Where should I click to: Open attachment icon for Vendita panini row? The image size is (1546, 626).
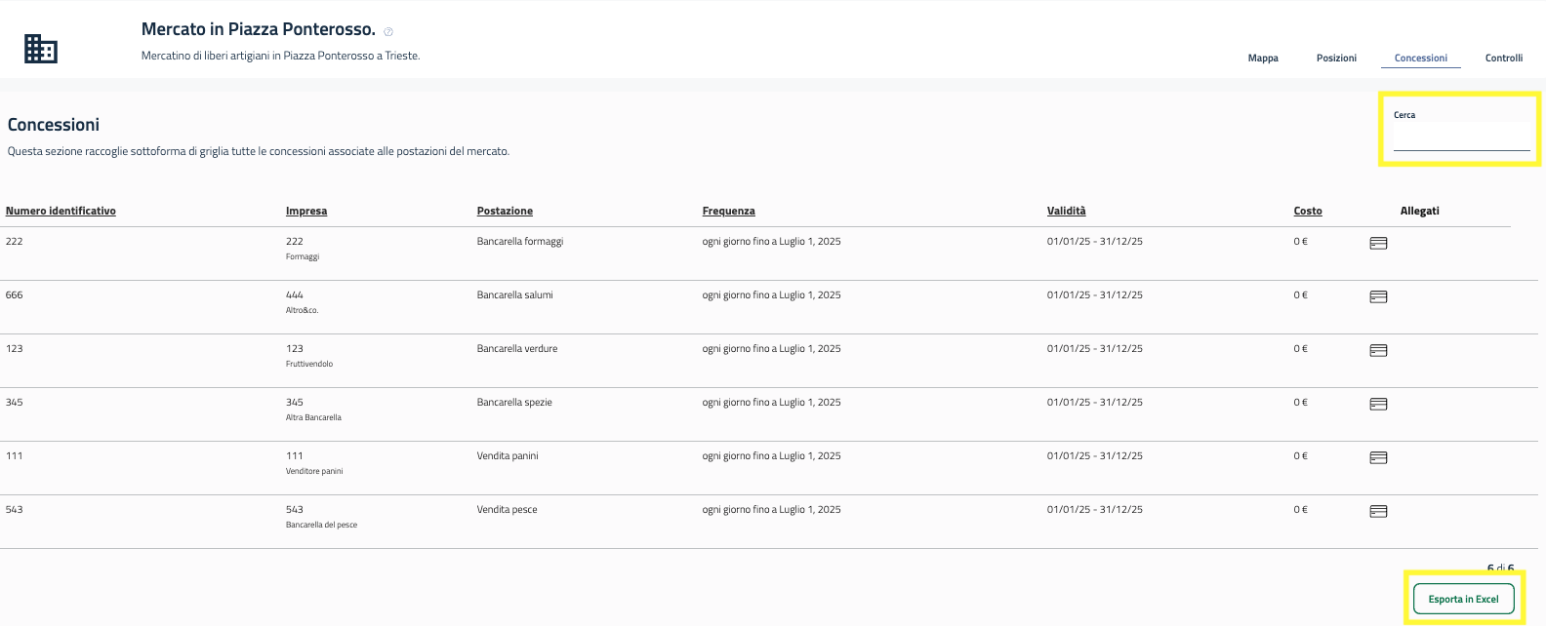1378,457
